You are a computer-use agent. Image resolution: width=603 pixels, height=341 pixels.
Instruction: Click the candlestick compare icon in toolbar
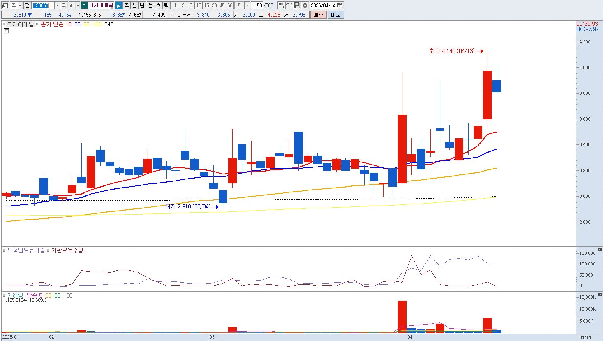click(282, 5)
